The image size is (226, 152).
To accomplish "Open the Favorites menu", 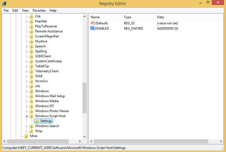I will (39, 11).
